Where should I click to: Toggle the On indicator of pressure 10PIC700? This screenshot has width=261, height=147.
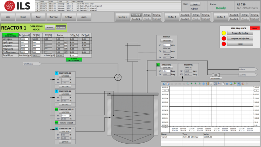coord(158,65)
